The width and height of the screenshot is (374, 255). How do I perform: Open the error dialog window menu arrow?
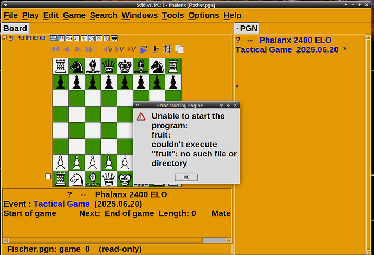[x=137, y=106]
